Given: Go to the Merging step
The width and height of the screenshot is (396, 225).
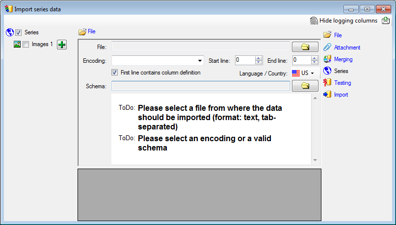Looking at the screenshot, I should pyautogui.click(x=343, y=59).
